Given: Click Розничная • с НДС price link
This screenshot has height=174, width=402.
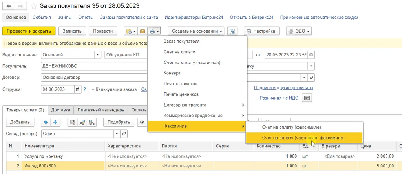Looking at the screenshot, I should [279, 98].
